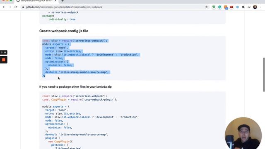Viewport: 265px width, 149px height.
Task: Click the 'patterns: [' line
Action: (60, 145)
